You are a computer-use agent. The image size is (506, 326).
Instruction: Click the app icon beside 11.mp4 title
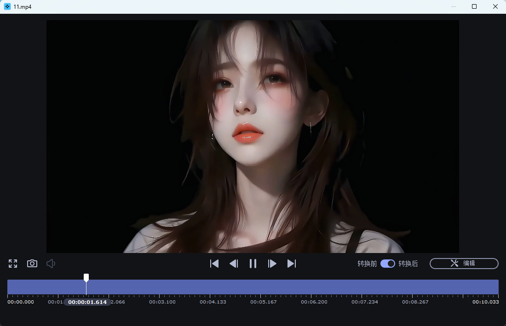(7, 6)
